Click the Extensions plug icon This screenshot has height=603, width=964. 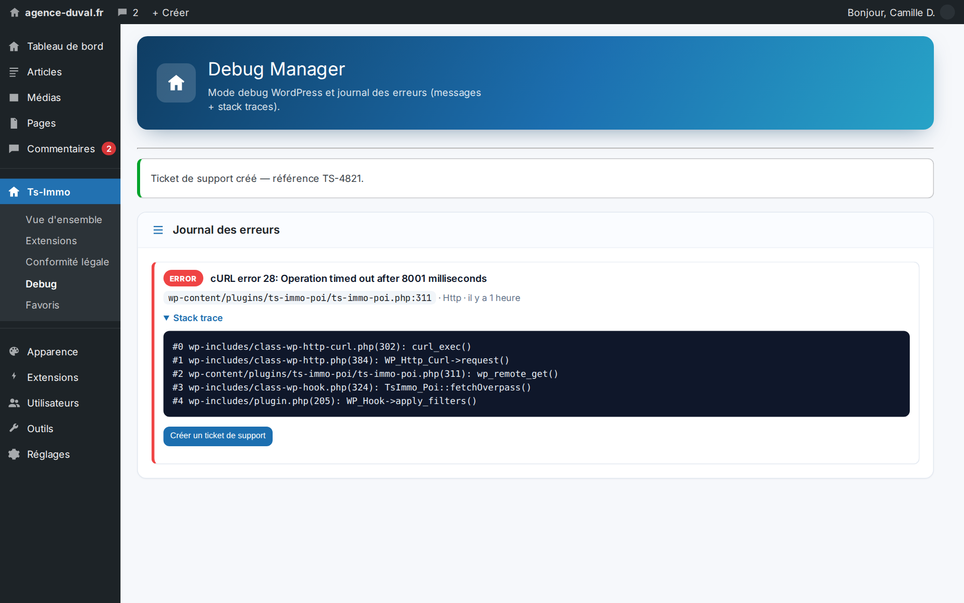click(14, 376)
